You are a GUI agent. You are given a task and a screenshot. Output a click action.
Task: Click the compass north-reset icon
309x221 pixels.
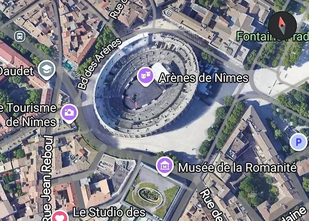283,26
